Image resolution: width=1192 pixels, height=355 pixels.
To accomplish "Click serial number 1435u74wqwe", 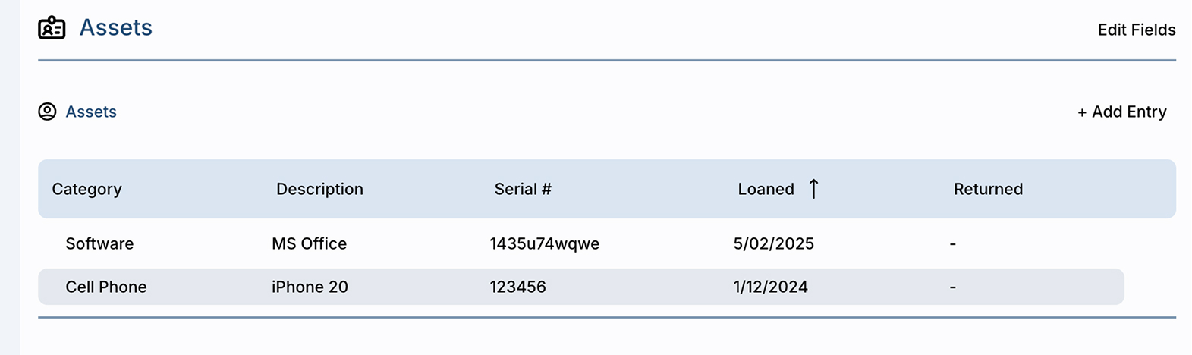I will coord(544,243).
